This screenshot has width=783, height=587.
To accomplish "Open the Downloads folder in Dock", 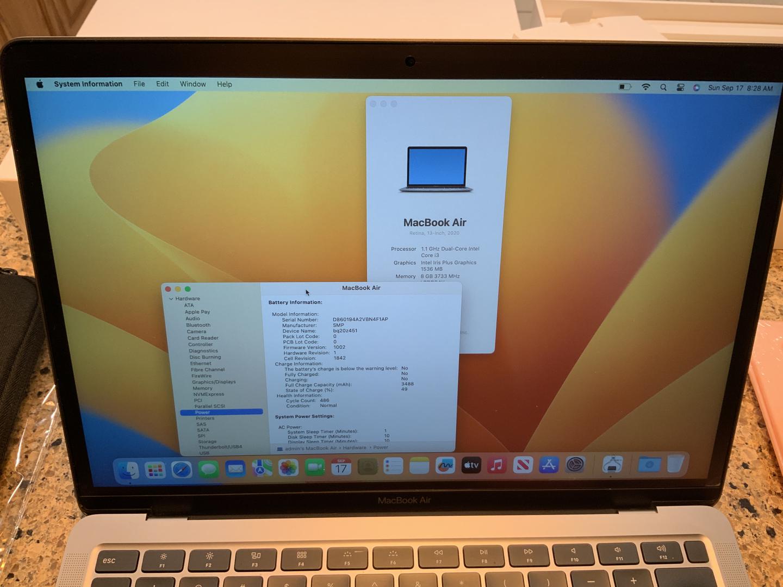I will click(x=649, y=464).
